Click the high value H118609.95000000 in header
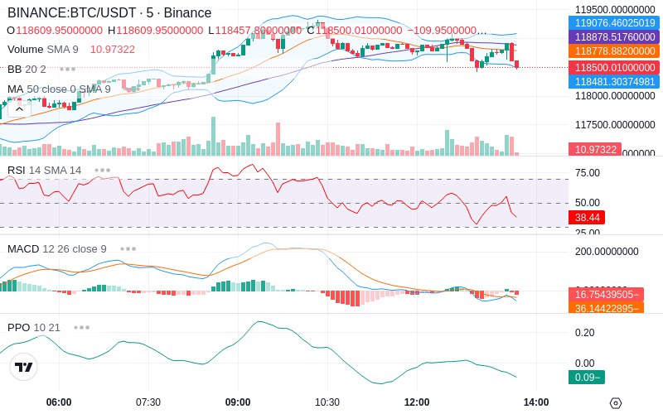Screen dimensions: 663x414 click(x=155, y=31)
